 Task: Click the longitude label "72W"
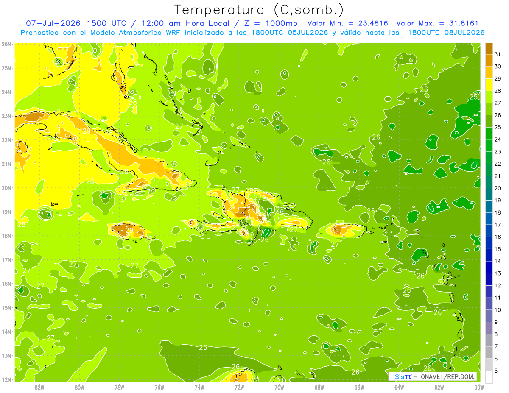(x=239, y=387)
